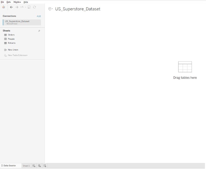Click the new dashboard icon

tap(39, 166)
